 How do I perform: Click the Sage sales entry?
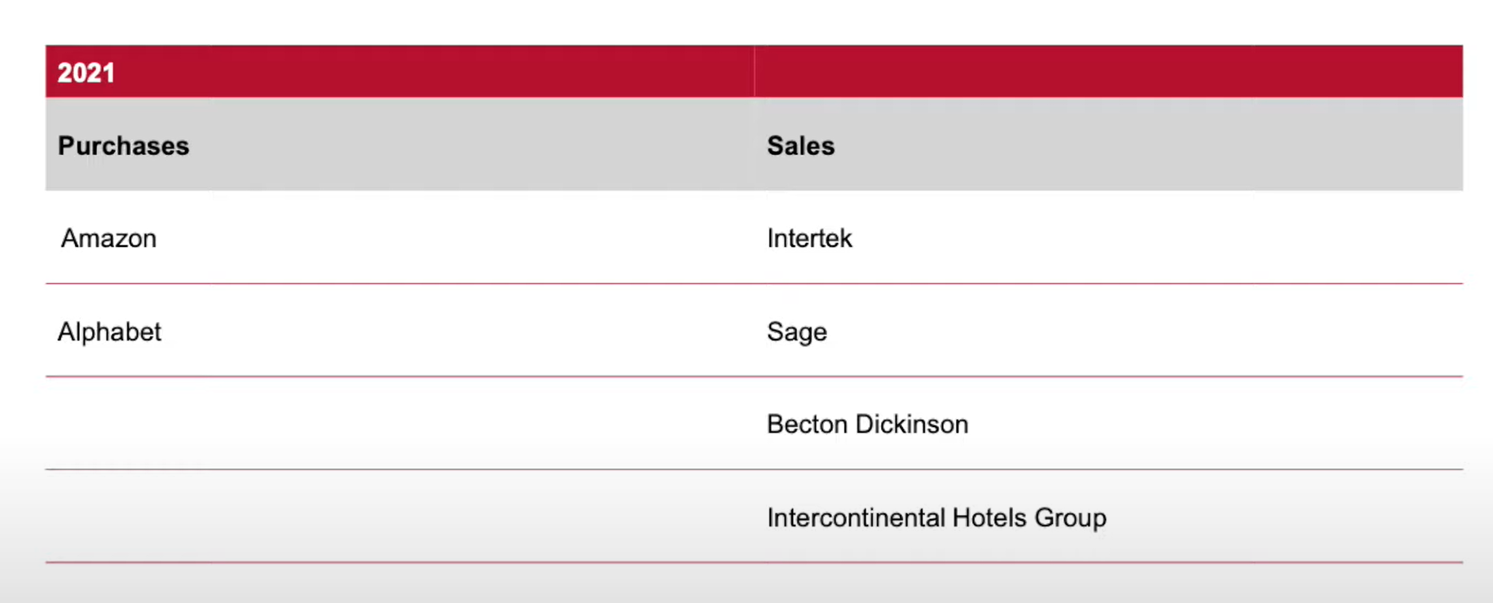click(x=797, y=332)
